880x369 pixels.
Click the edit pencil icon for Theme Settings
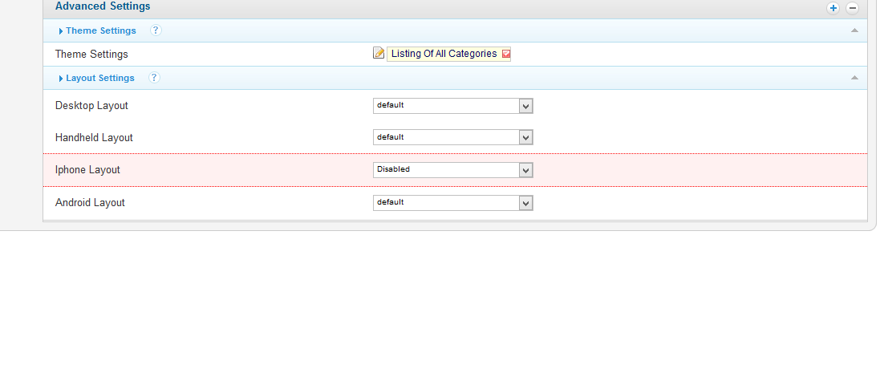[x=379, y=53]
